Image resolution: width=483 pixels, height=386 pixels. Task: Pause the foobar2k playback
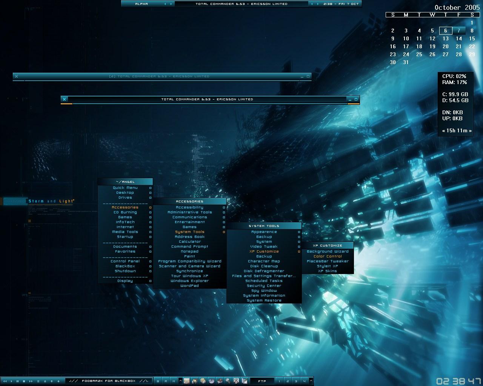(x=17, y=381)
